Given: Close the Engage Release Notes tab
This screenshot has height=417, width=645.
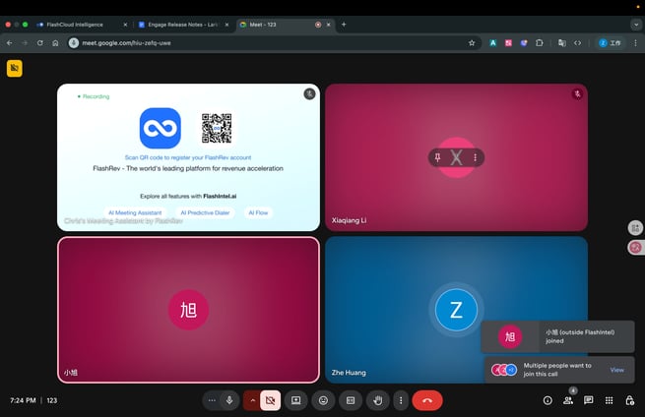Looking at the screenshot, I should pos(226,25).
